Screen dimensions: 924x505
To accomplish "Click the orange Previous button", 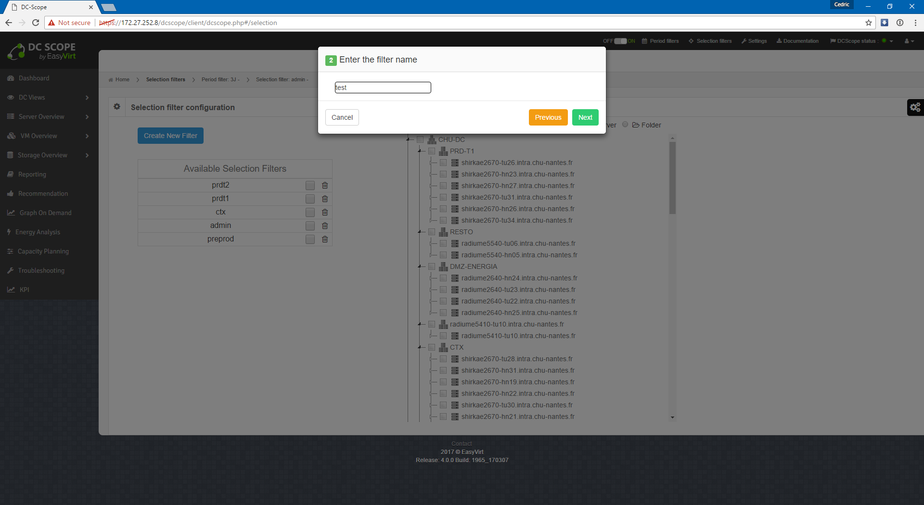I will point(548,117).
